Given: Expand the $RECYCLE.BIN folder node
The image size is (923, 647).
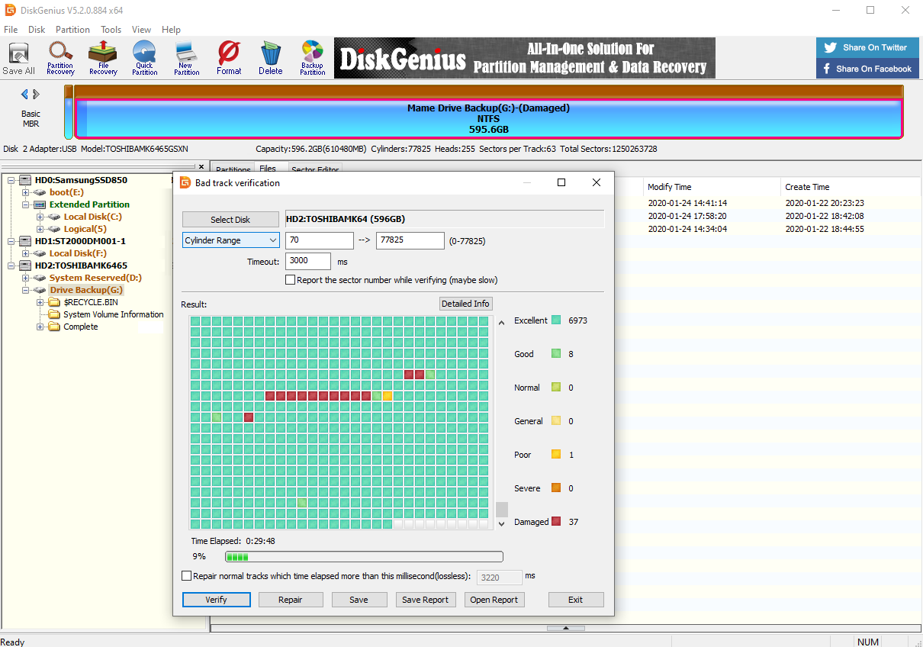Looking at the screenshot, I should click(40, 302).
